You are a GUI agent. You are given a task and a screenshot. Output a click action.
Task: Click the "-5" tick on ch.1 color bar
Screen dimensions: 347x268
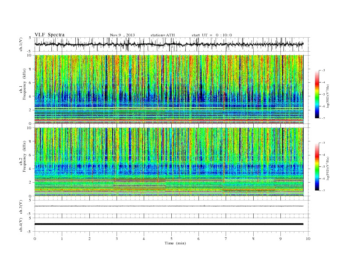coord(323,94)
